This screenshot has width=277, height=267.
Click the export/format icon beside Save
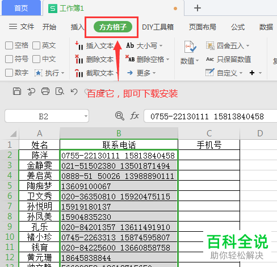point(31,91)
